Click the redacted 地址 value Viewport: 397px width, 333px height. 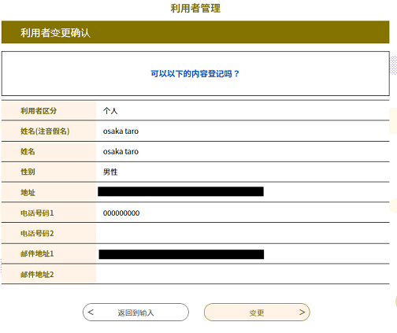tap(180, 191)
